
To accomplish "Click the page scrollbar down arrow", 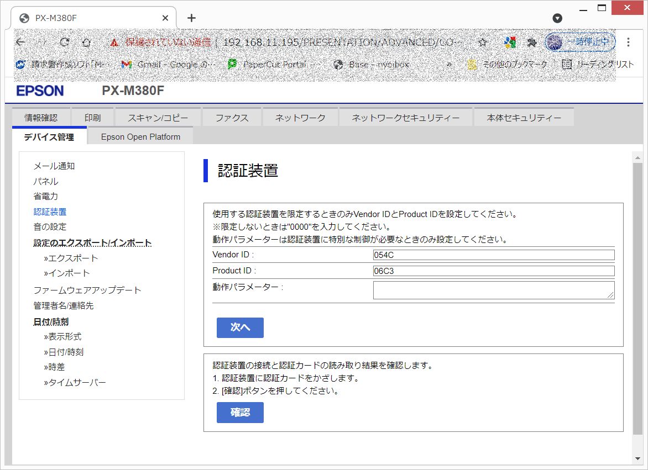I will 637,459.
